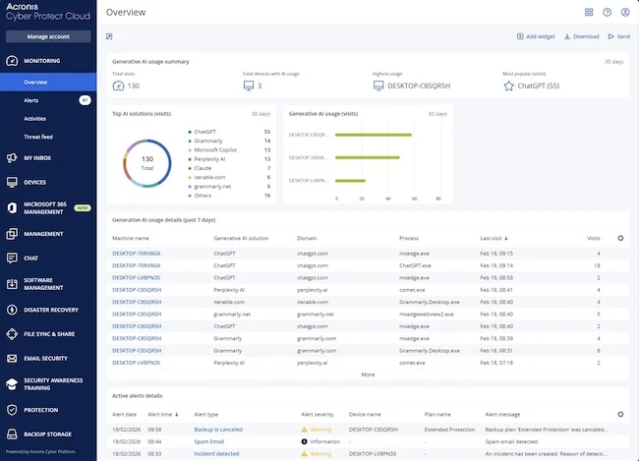This screenshot has width=639, height=461.
Task: Click the Total visits gauge icon
Action: 118,86
